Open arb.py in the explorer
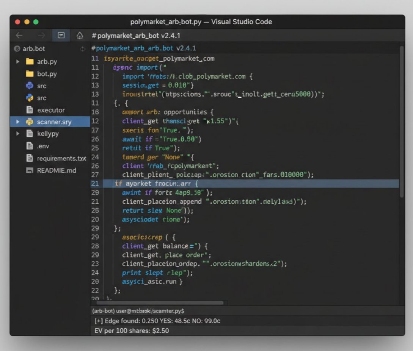Screen dimensions: 413x351 [47, 62]
